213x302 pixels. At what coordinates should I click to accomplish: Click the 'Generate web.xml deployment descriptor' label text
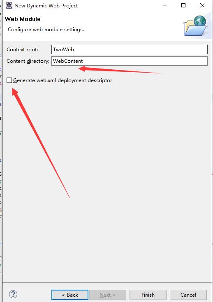pyautogui.click(x=63, y=80)
